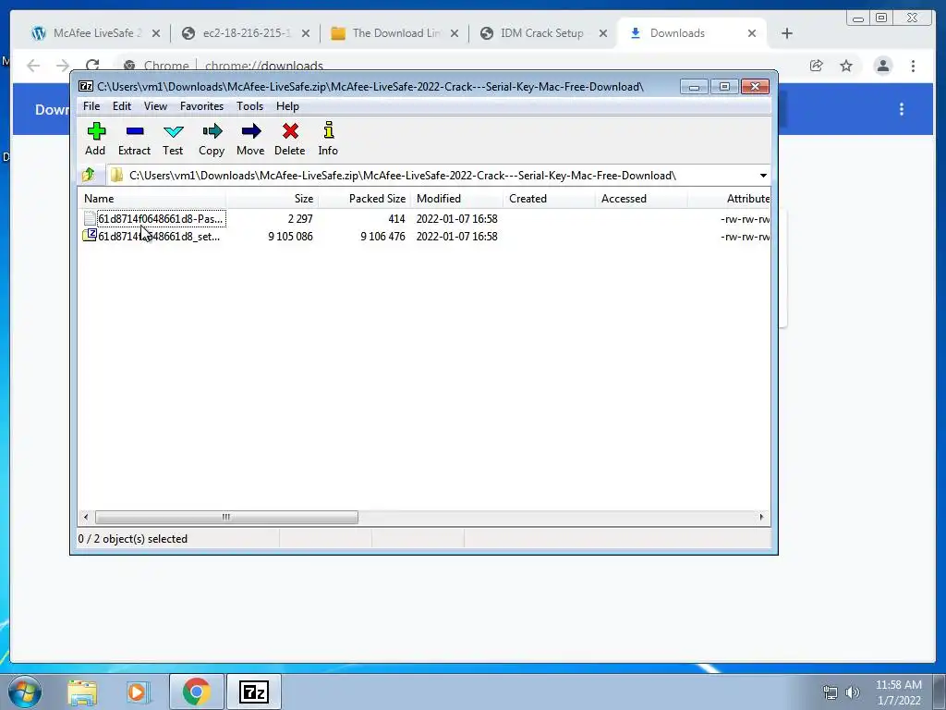Click Chrome's back navigation arrow
The width and height of the screenshot is (946, 710).
pyautogui.click(x=33, y=65)
